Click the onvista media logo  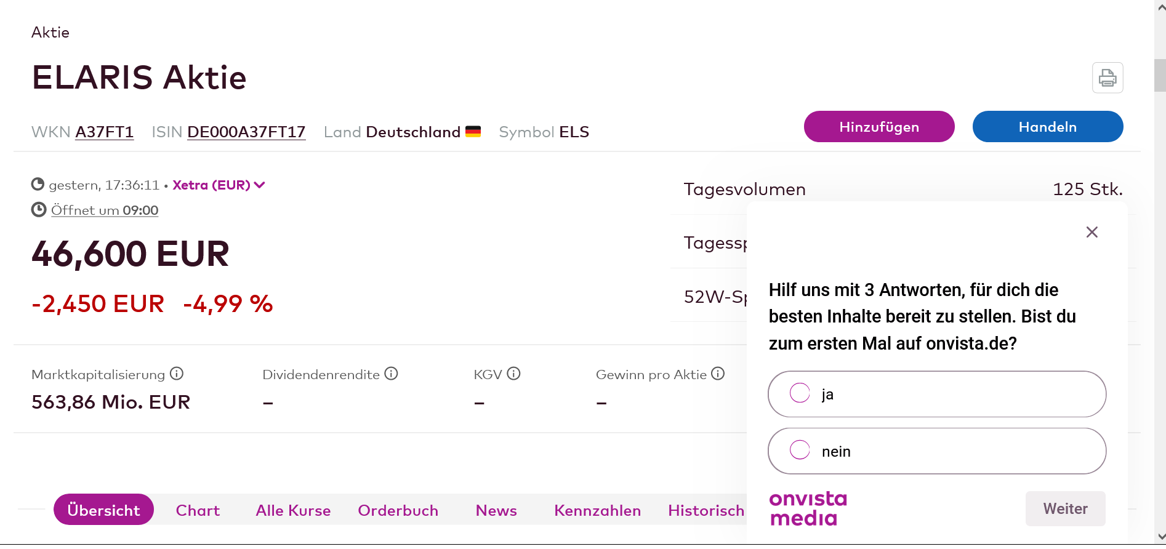[x=808, y=508]
